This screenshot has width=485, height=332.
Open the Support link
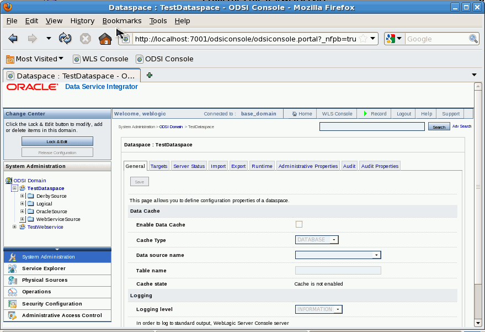tap(451, 114)
